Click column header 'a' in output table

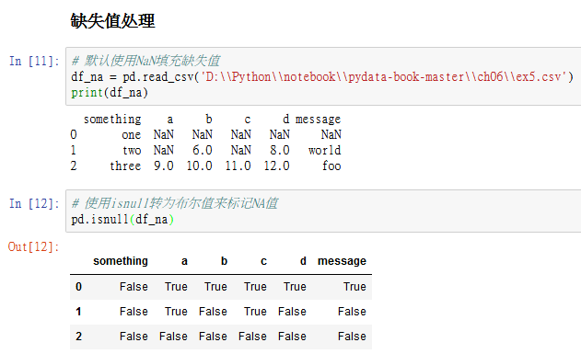coord(184,261)
